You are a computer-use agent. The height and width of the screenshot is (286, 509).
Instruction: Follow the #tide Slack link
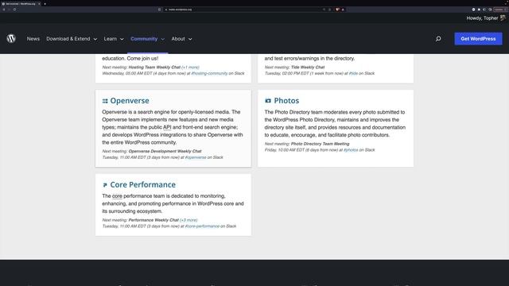click(353, 73)
